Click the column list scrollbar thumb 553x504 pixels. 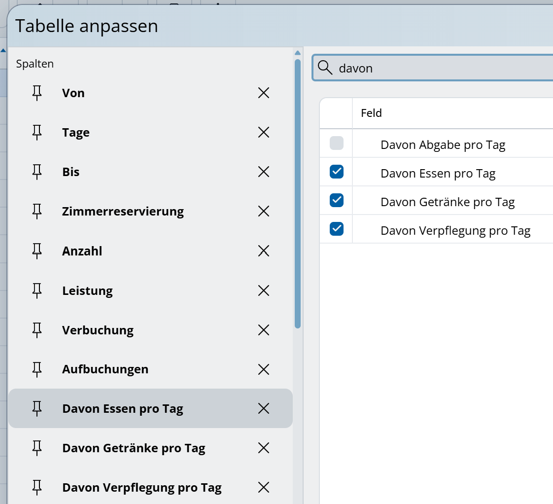click(x=297, y=193)
